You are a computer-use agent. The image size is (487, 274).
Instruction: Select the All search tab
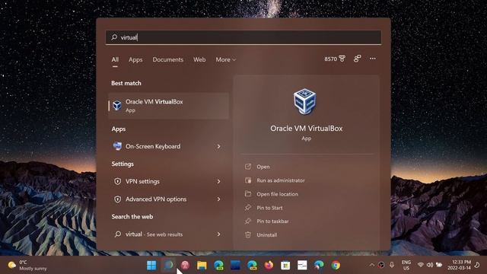(115, 59)
